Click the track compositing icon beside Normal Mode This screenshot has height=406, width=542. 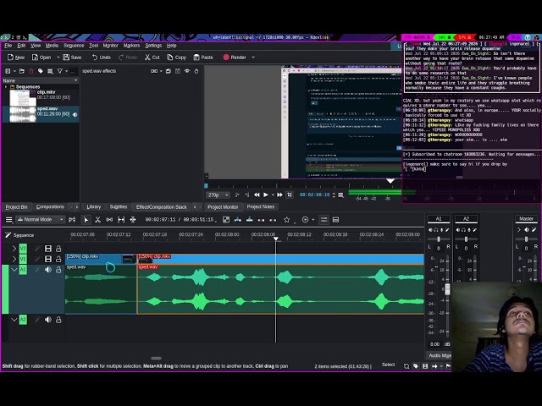72,220
